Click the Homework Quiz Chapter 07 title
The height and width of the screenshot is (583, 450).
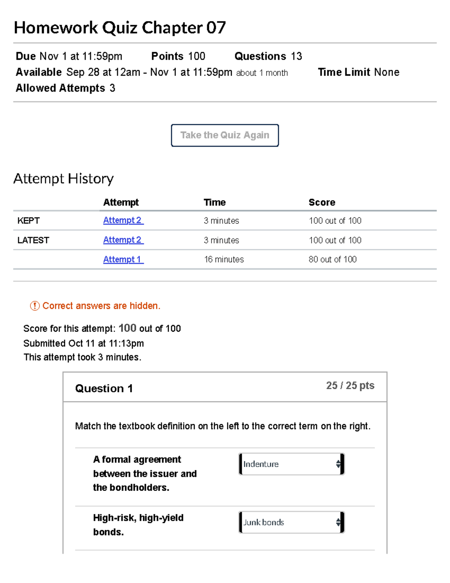[x=120, y=28]
